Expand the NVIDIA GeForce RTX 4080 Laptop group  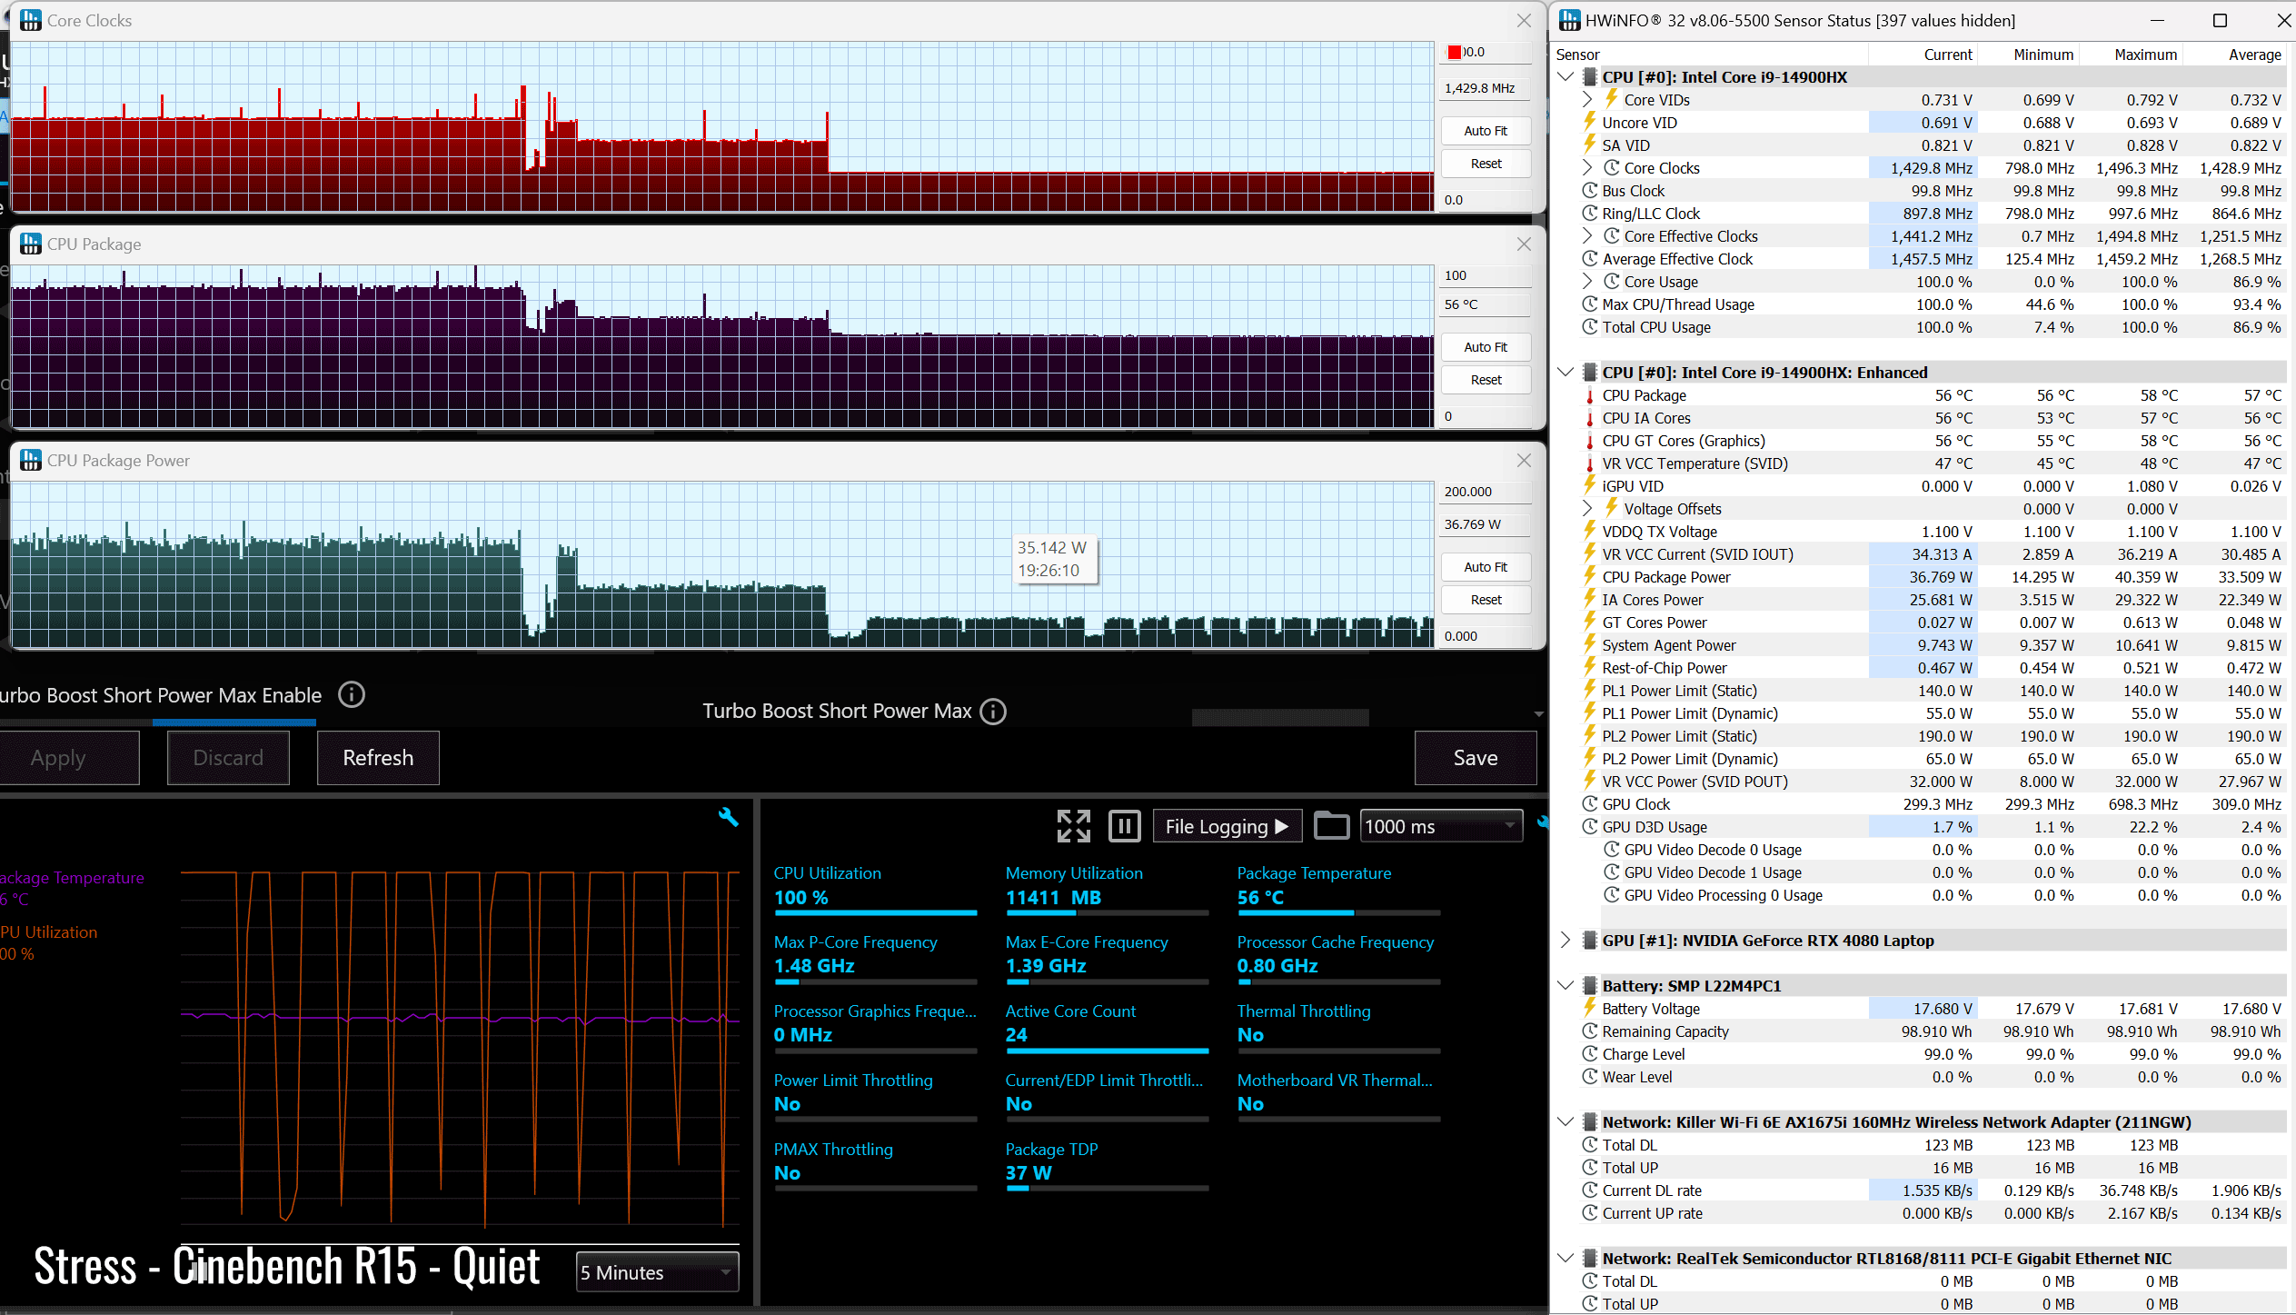[x=1565, y=941]
